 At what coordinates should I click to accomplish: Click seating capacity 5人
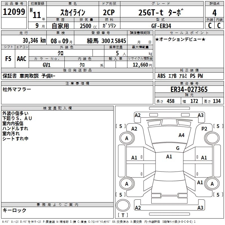click(121, 53)
